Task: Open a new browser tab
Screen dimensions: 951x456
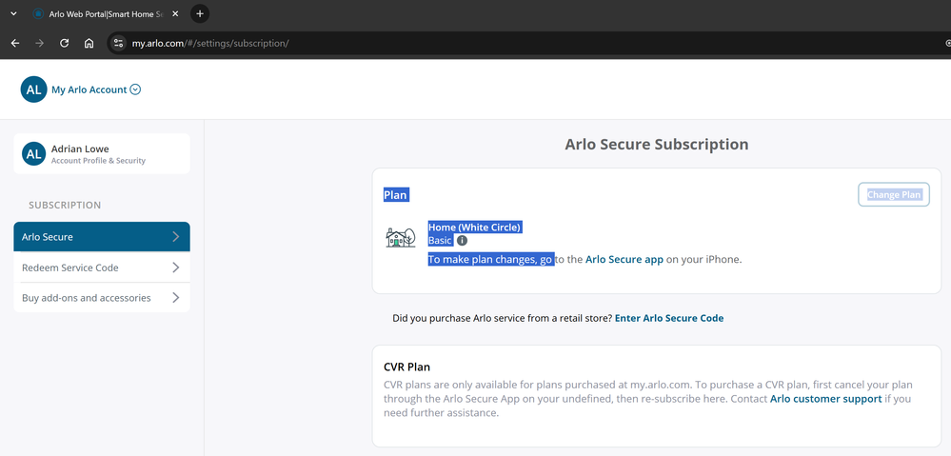Action: coord(200,13)
